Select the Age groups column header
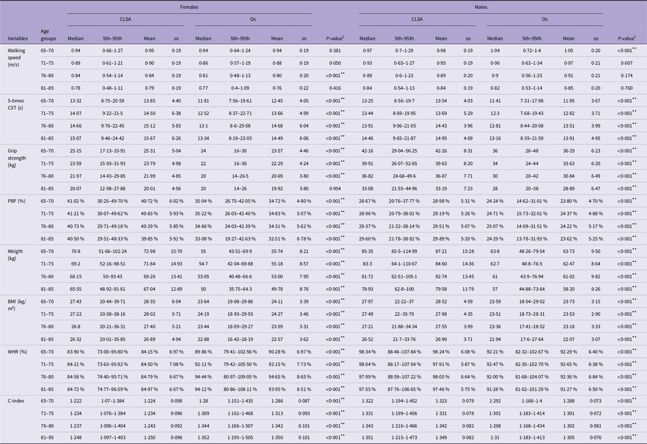 click(48, 35)
